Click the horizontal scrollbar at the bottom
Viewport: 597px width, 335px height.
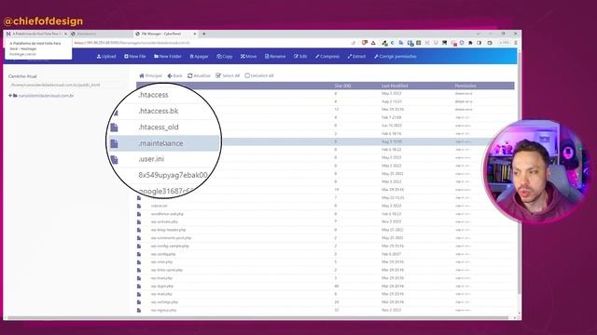(257, 318)
